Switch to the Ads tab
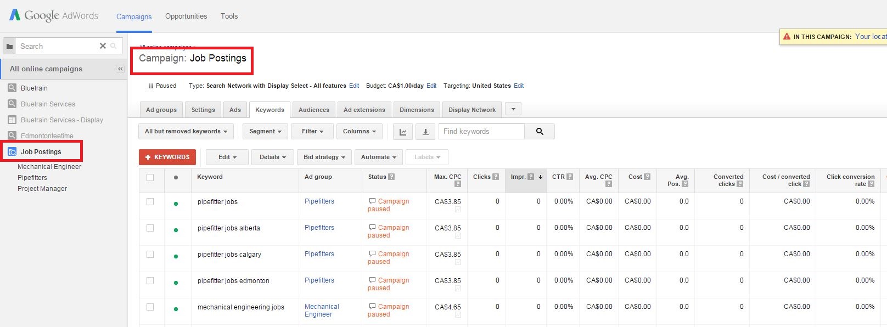887x327 pixels. pyautogui.click(x=235, y=110)
